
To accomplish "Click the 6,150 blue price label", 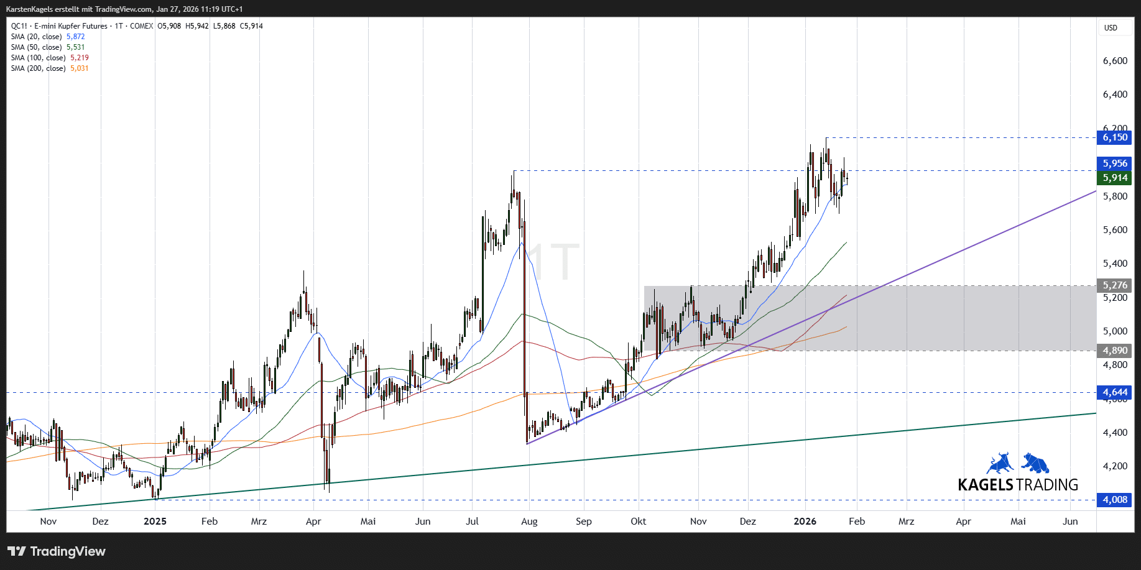I will (1114, 137).
